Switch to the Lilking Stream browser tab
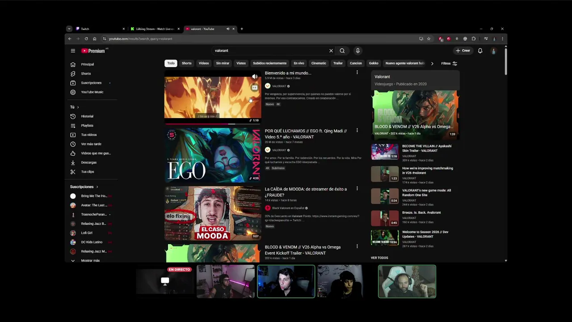Image resolution: width=572 pixels, height=322 pixels. [154, 29]
